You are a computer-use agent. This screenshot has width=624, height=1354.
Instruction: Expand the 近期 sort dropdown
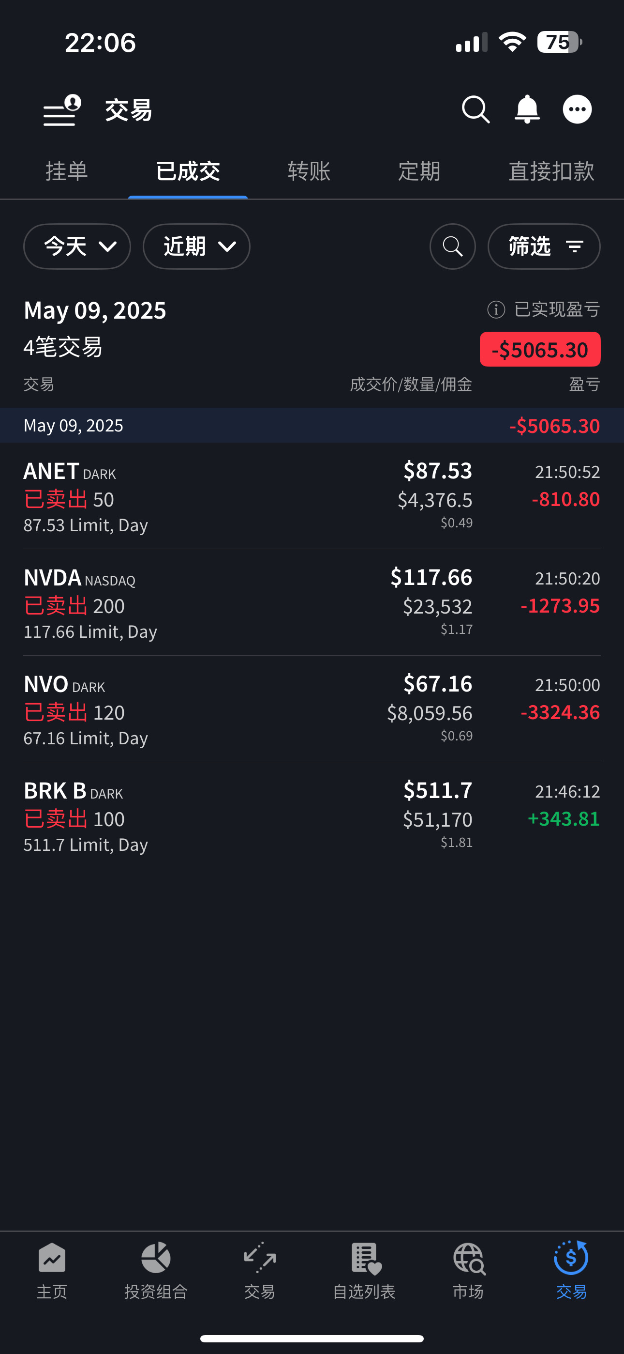[x=196, y=246]
